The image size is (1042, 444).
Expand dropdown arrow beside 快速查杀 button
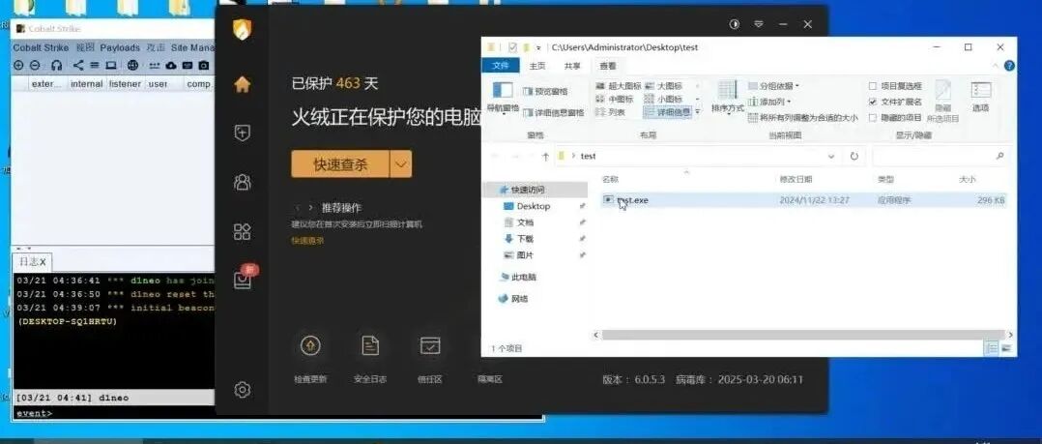(401, 164)
